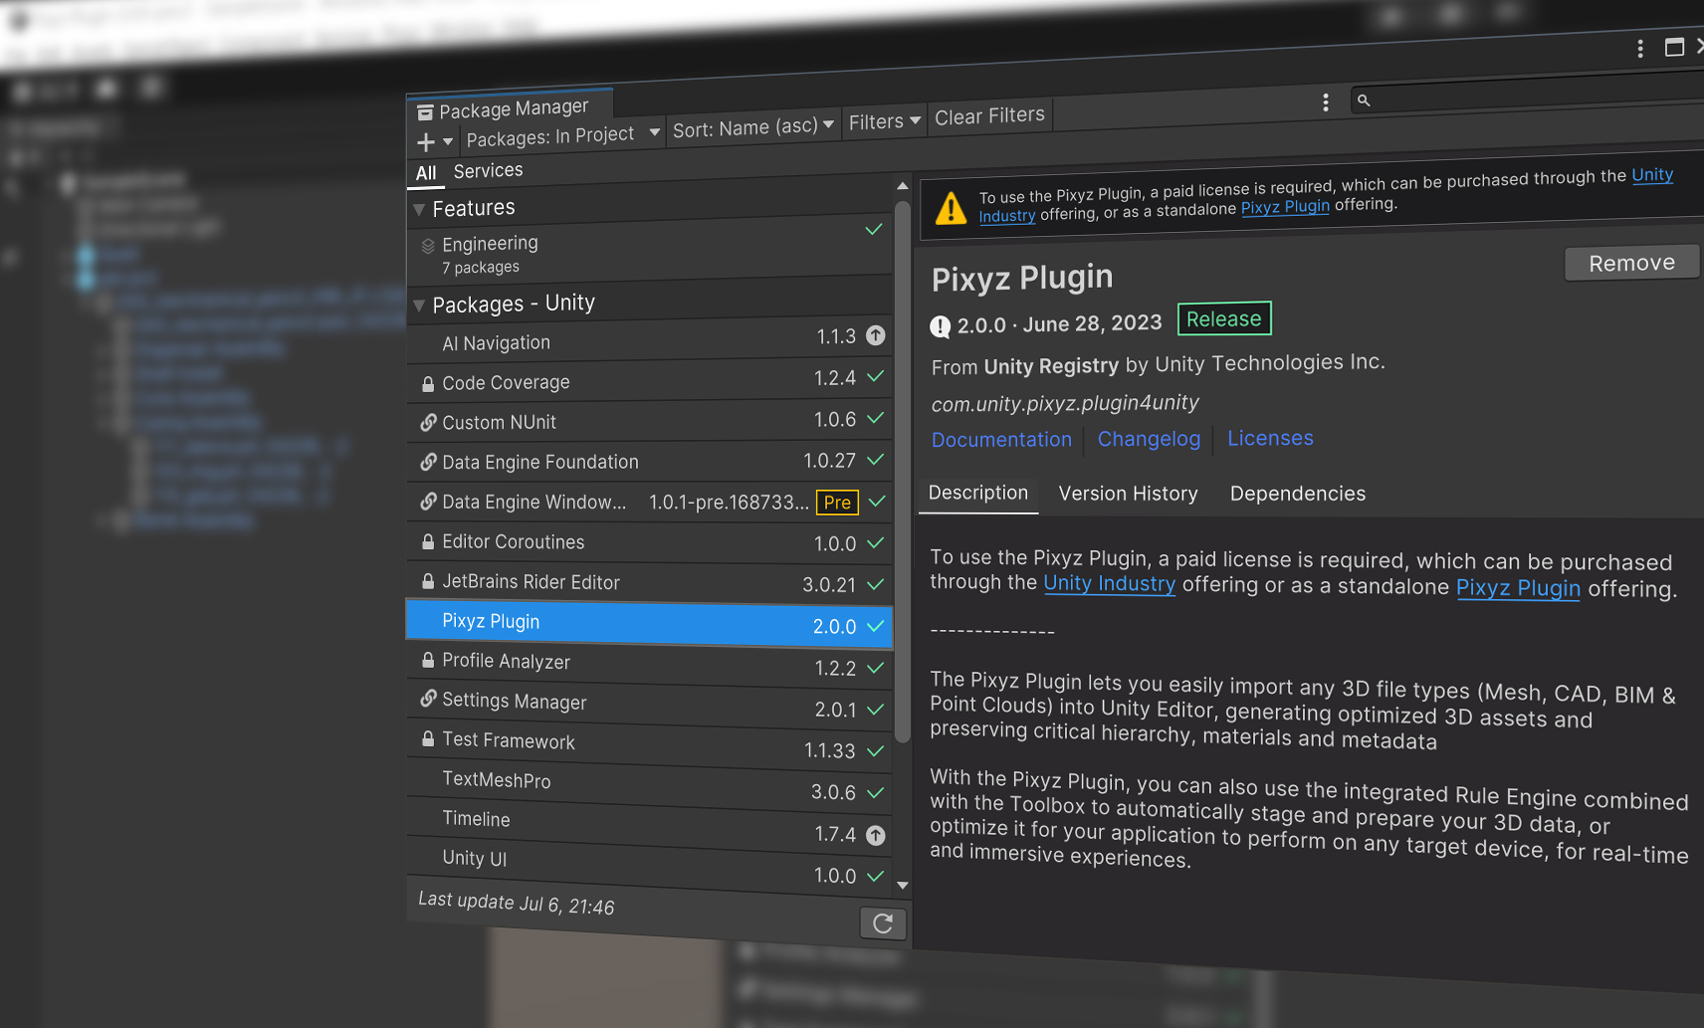Open the Changelog link
1704x1028 pixels.
tap(1149, 439)
